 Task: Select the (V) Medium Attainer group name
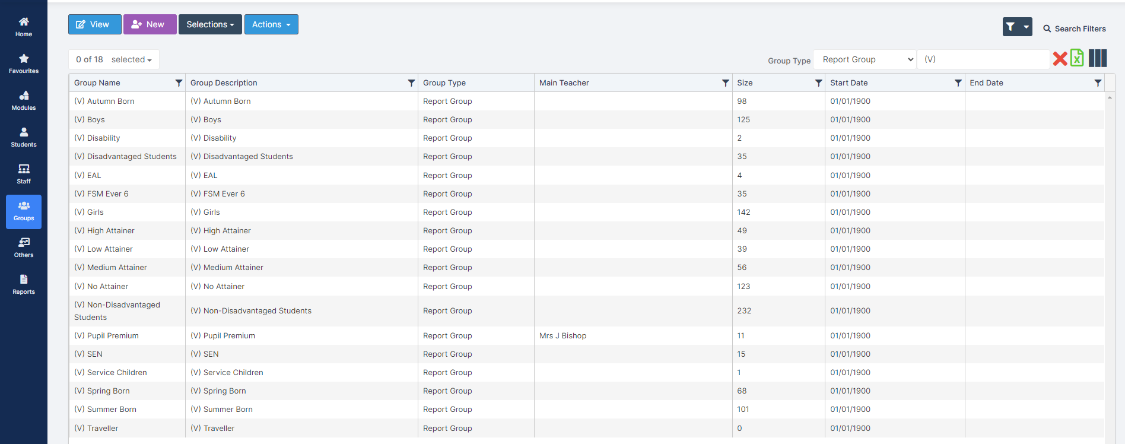[110, 268]
